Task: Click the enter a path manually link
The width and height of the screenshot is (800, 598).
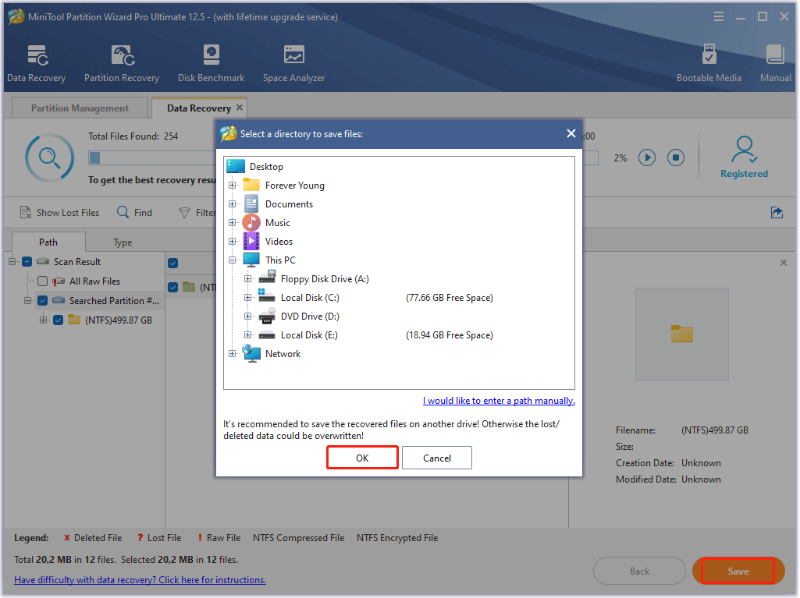Action: [x=499, y=401]
